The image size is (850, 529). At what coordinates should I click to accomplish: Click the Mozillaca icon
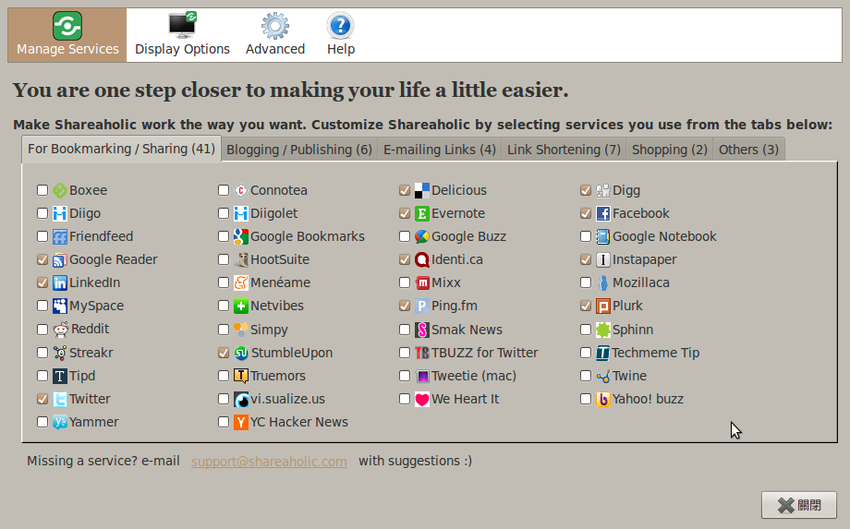[602, 283]
